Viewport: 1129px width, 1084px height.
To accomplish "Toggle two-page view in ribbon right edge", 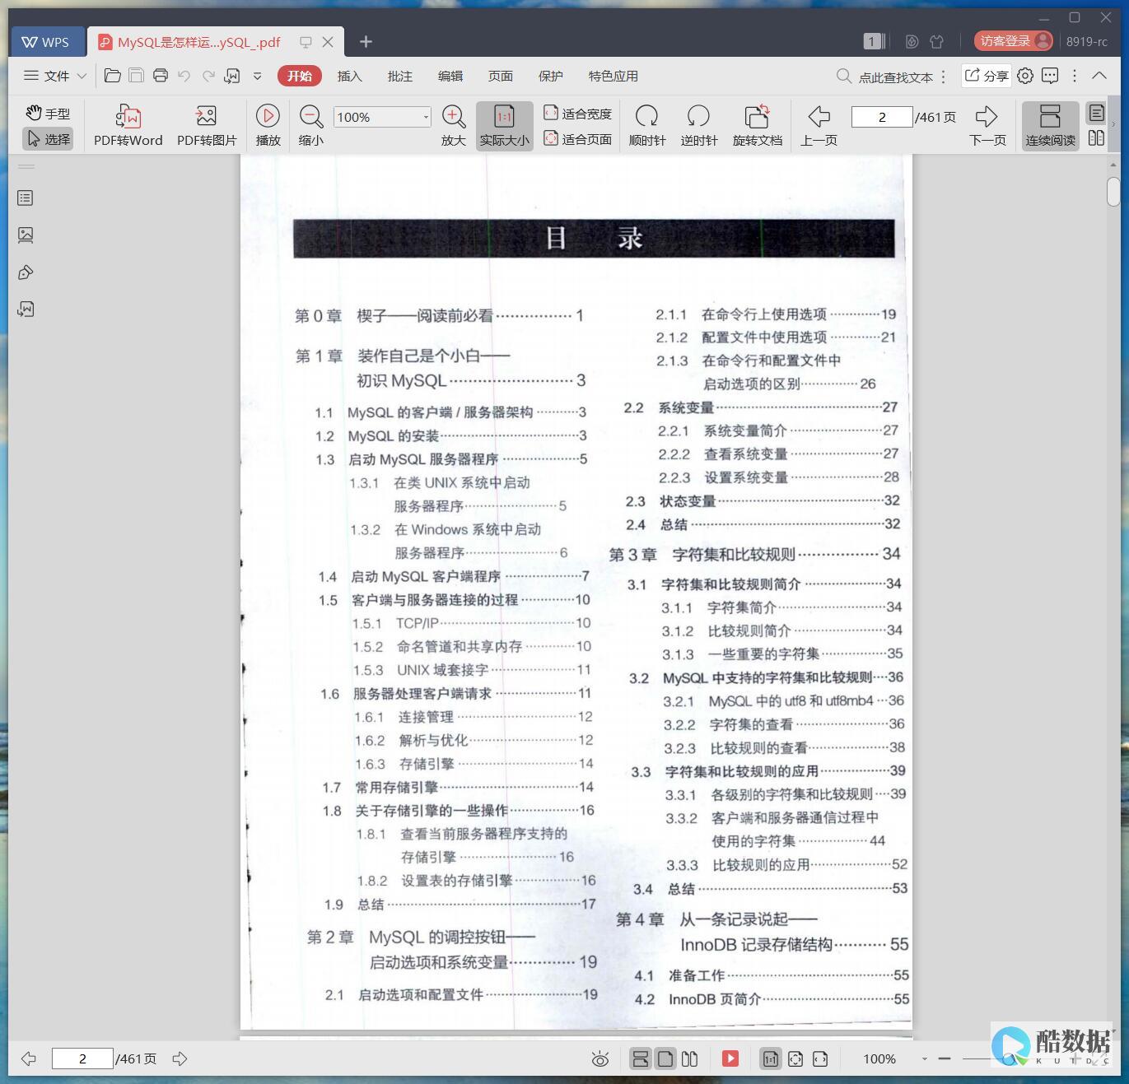I will tap(1096, 138).
